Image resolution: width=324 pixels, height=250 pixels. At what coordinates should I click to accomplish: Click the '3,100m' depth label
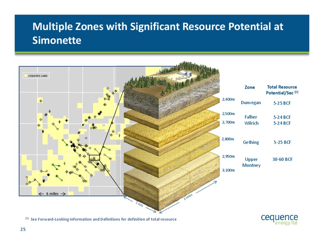pos(228,170)
